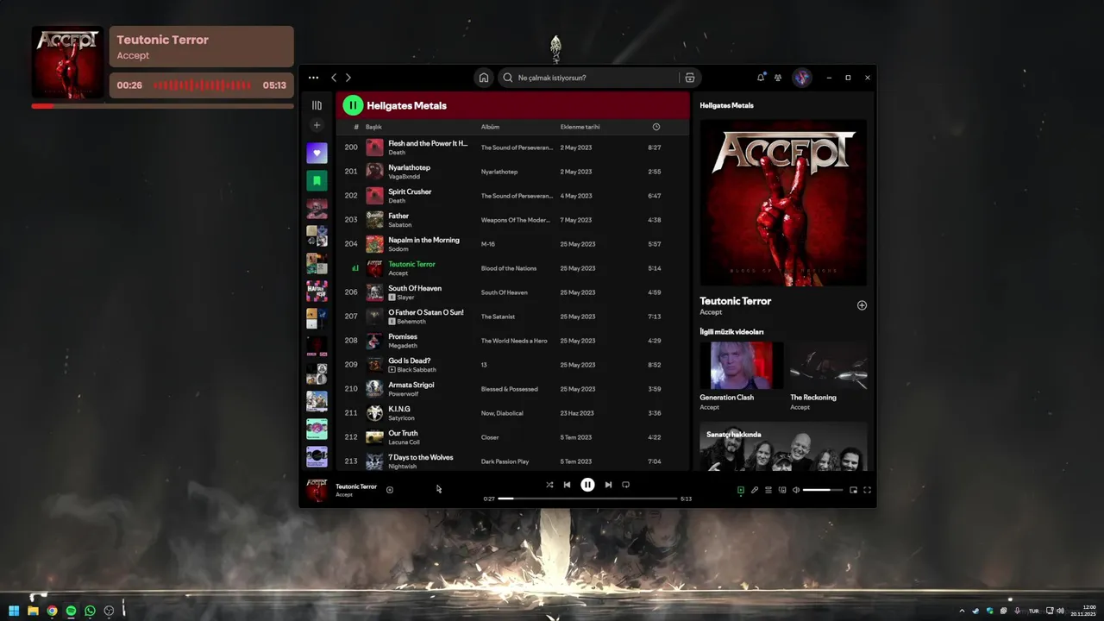Add Teutonic Terror via panel plus icon

coord(862,305)
